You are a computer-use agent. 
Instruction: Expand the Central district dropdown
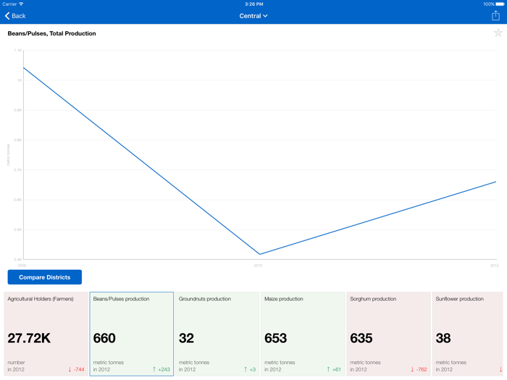point(253,16)
